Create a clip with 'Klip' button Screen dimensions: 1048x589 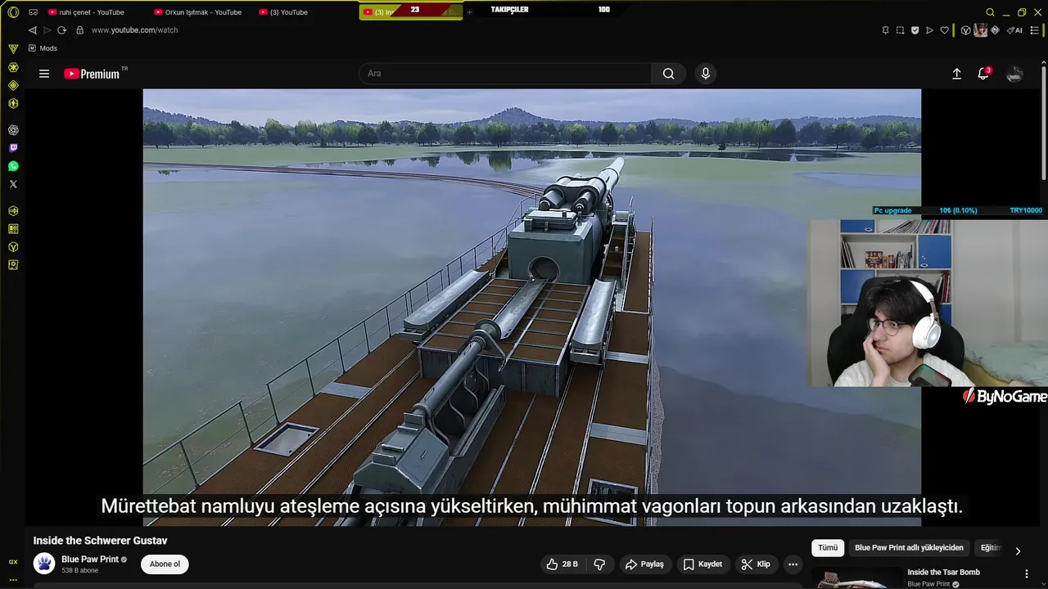pos(756,564)
